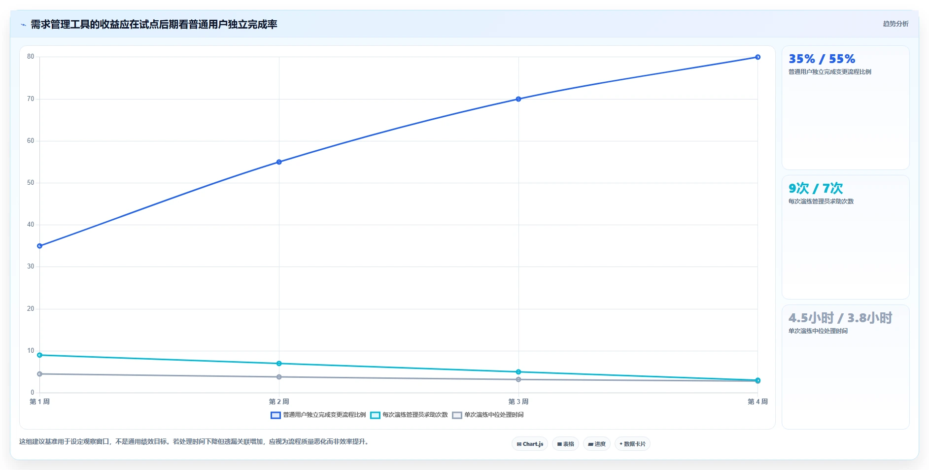
Task: Click the 9次 / 7次 stat value
Action: [816, 188]
